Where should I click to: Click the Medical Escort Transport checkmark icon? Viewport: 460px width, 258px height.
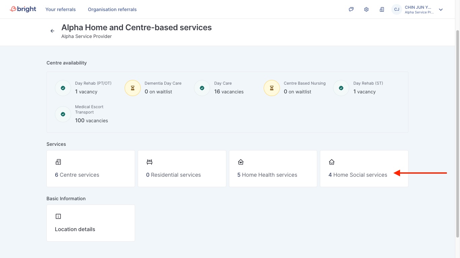pyautogui.click(x=63, y=114)
